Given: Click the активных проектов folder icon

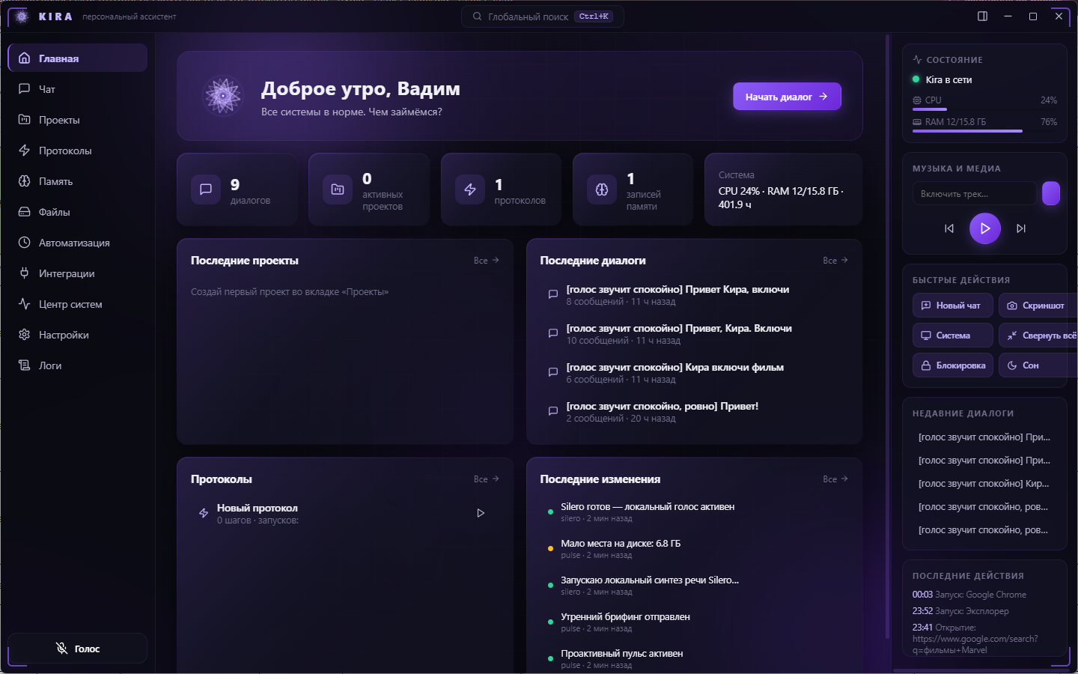Looking at the screenshot, I should coord(338,189).
